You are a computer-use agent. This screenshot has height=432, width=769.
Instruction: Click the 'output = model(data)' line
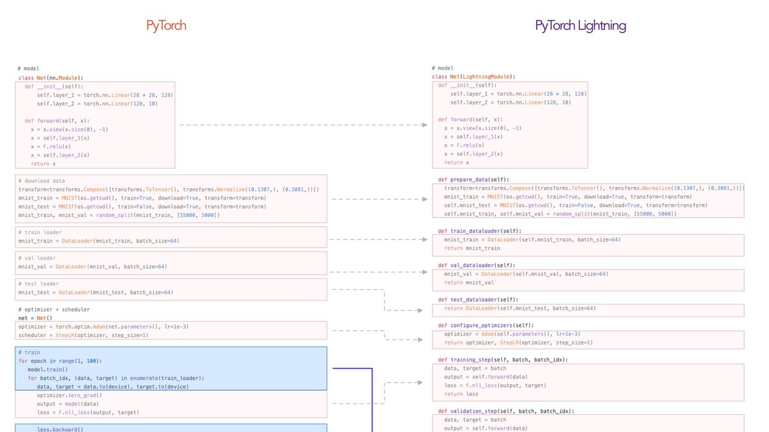[68, 404]
